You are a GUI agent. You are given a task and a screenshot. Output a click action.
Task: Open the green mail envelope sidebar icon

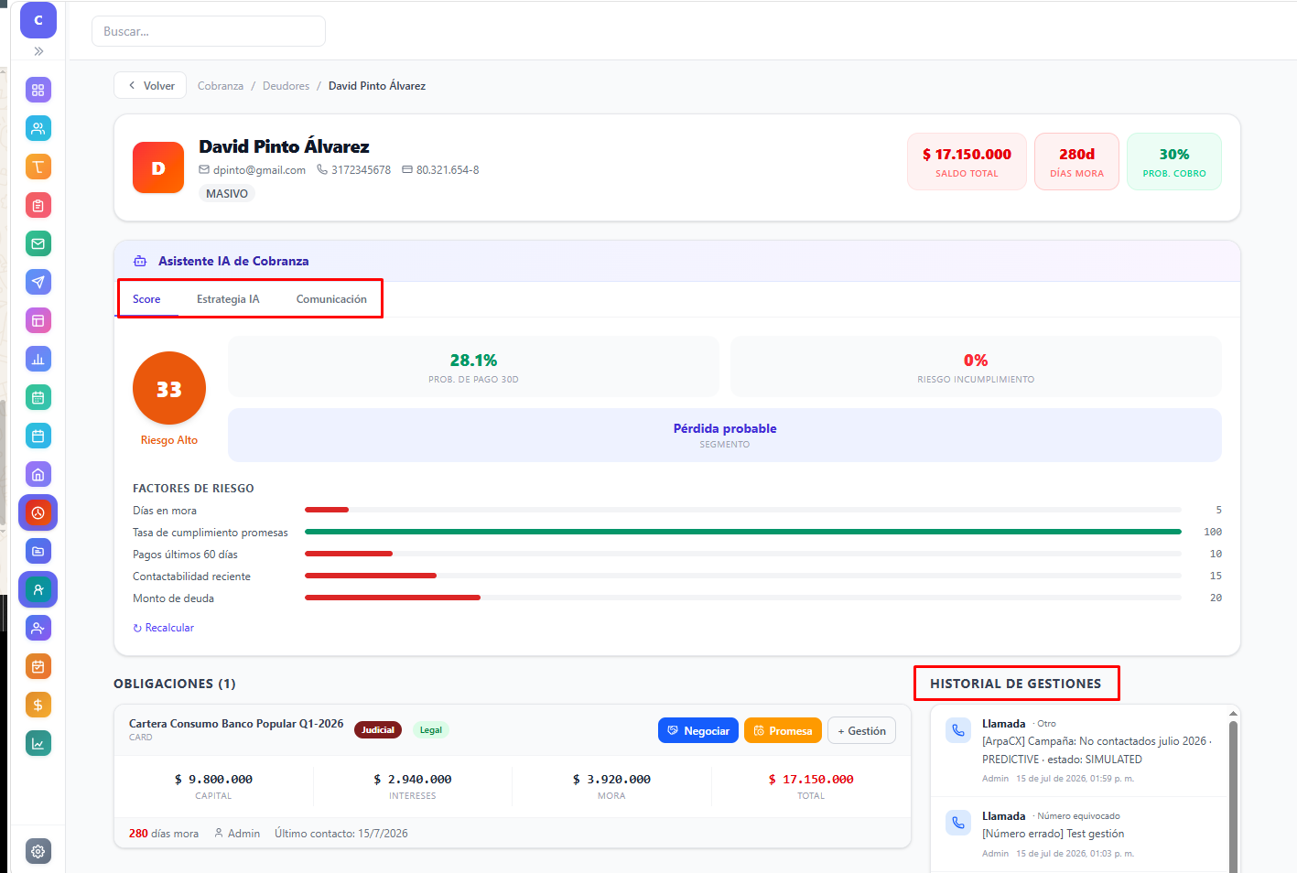(x=38, y=243)
